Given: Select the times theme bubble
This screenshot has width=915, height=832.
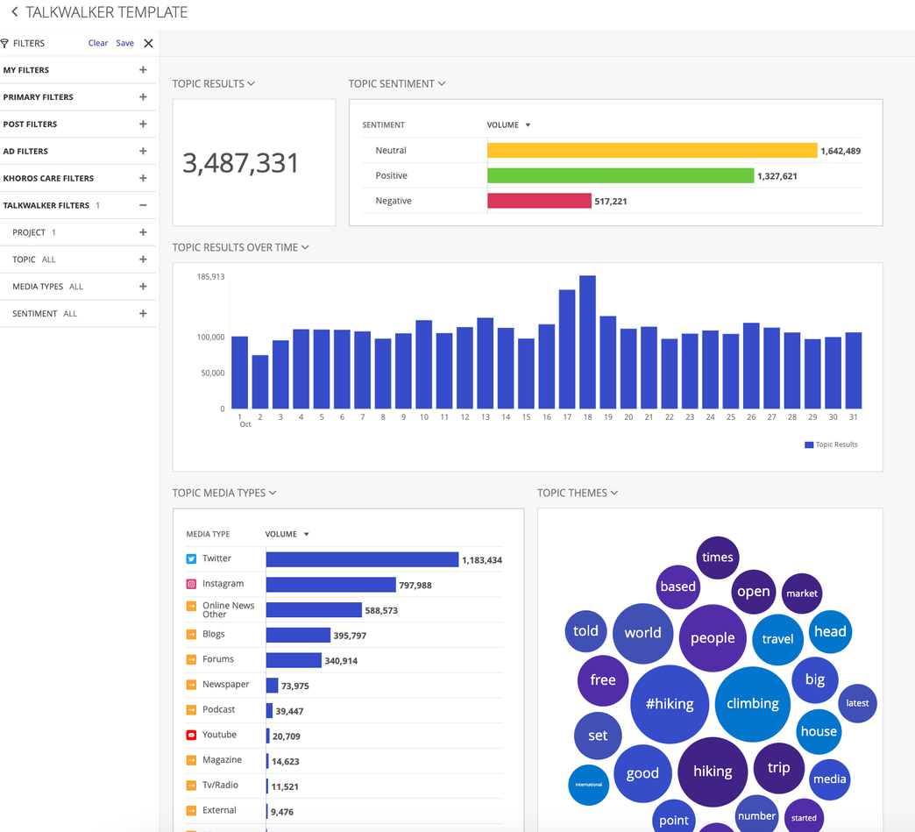Looking at the screenshot, I should tap(718, 558).
